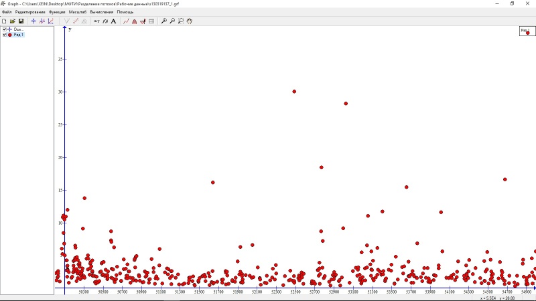The height and width of the screenshot is (301, 536).
Task: Open the Вычисления menu
Action: [x=102, y=12]
